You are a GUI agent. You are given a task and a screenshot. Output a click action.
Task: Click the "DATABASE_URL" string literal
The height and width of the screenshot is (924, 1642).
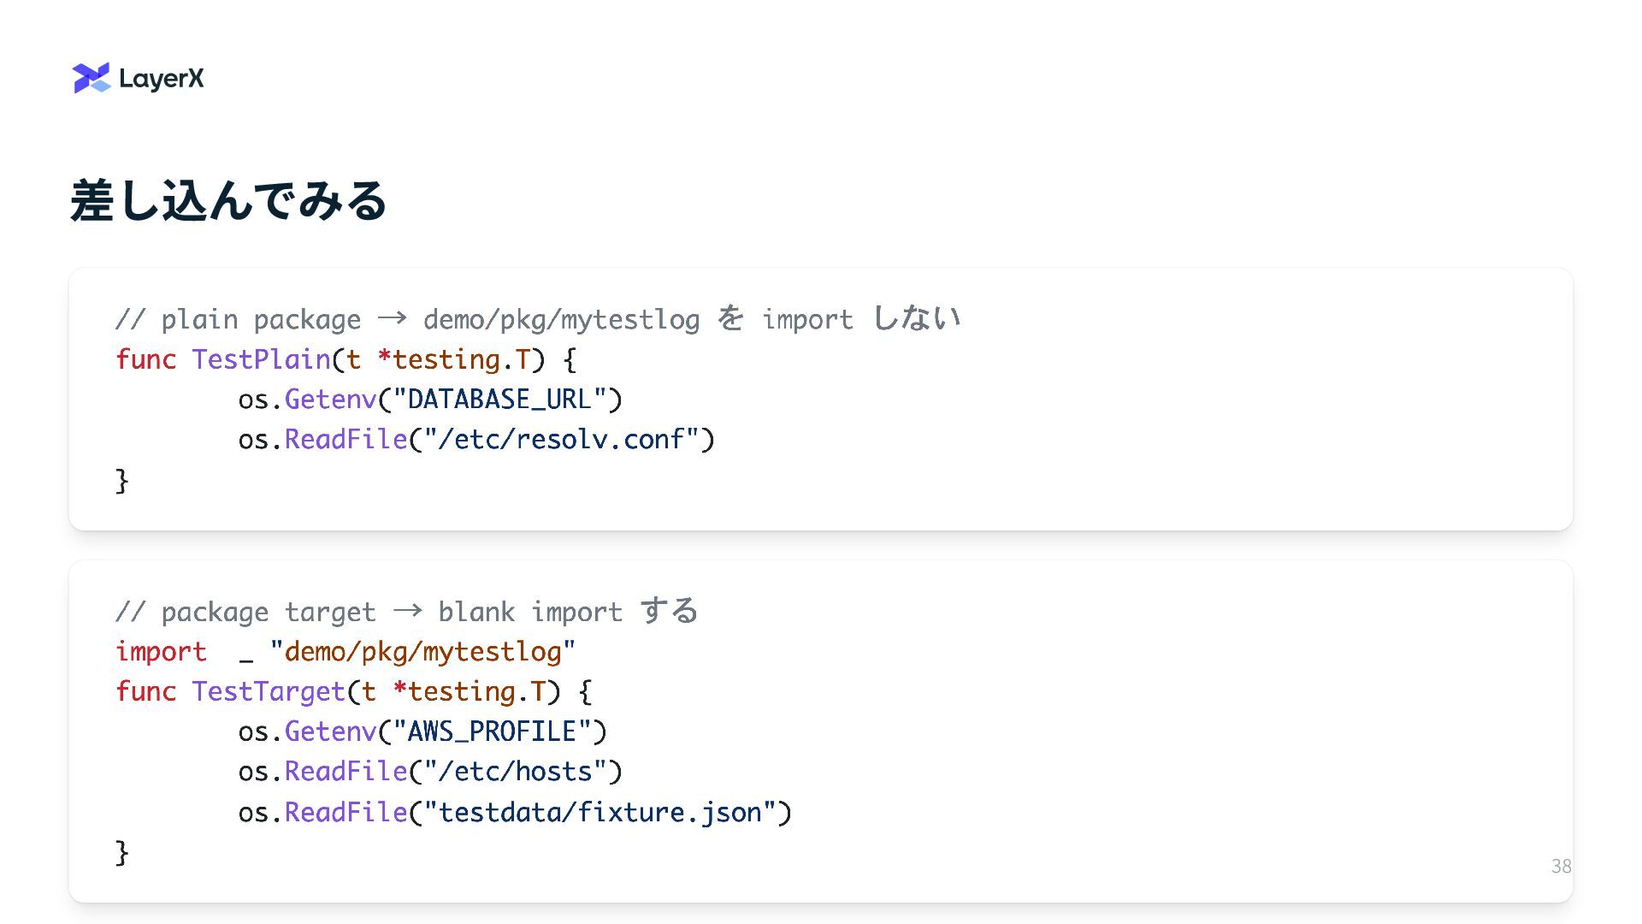tap(499, 400)
